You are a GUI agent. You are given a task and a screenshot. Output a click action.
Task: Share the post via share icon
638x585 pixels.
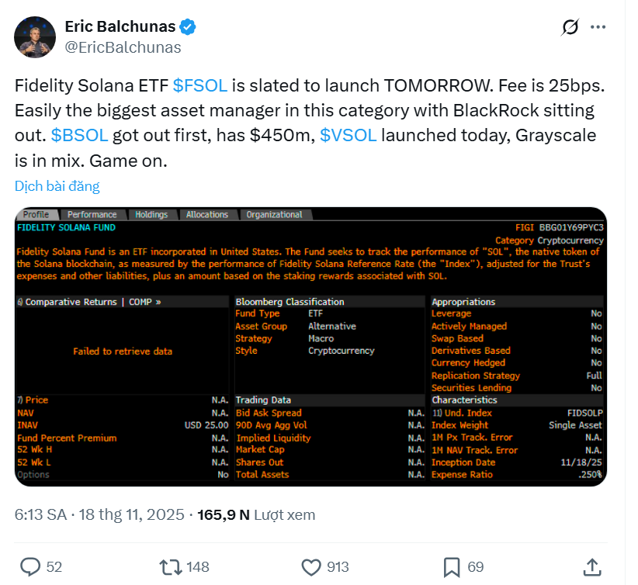pos(591,566)
